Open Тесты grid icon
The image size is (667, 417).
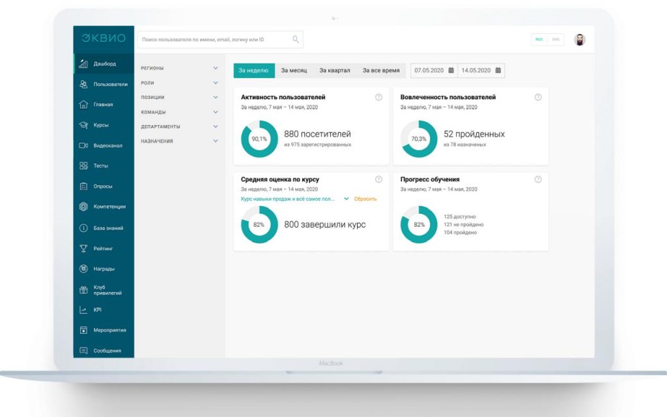point(83,165)
